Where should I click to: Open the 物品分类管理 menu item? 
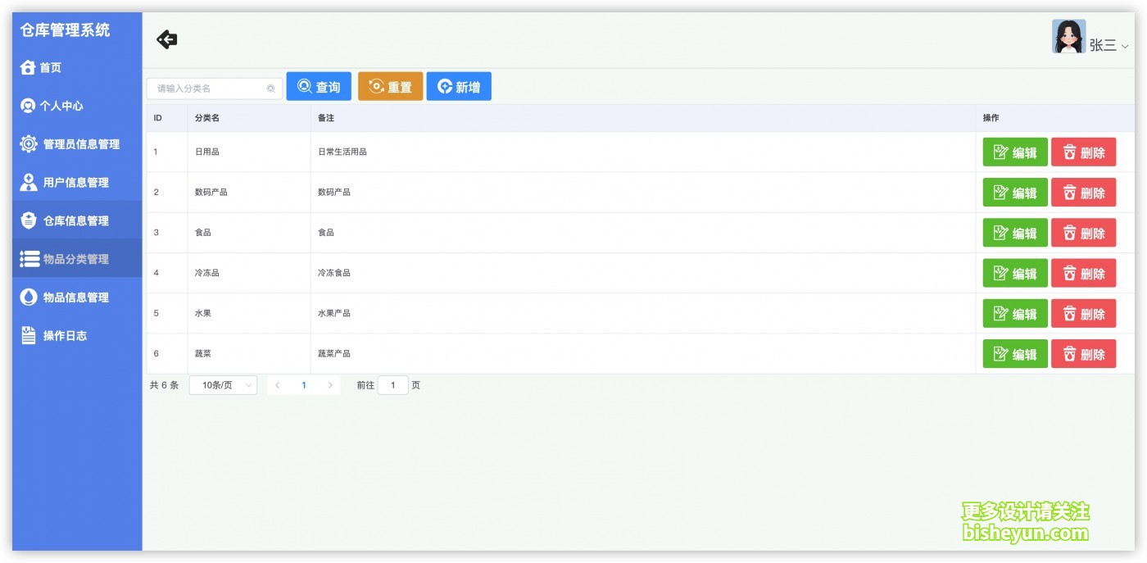[x=75, y=259]
